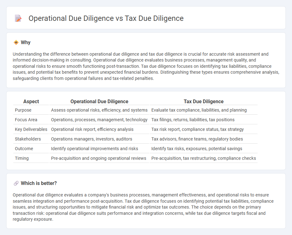
Task: Select the Key Deliverables row label
Action: click(x=31, y=130)
